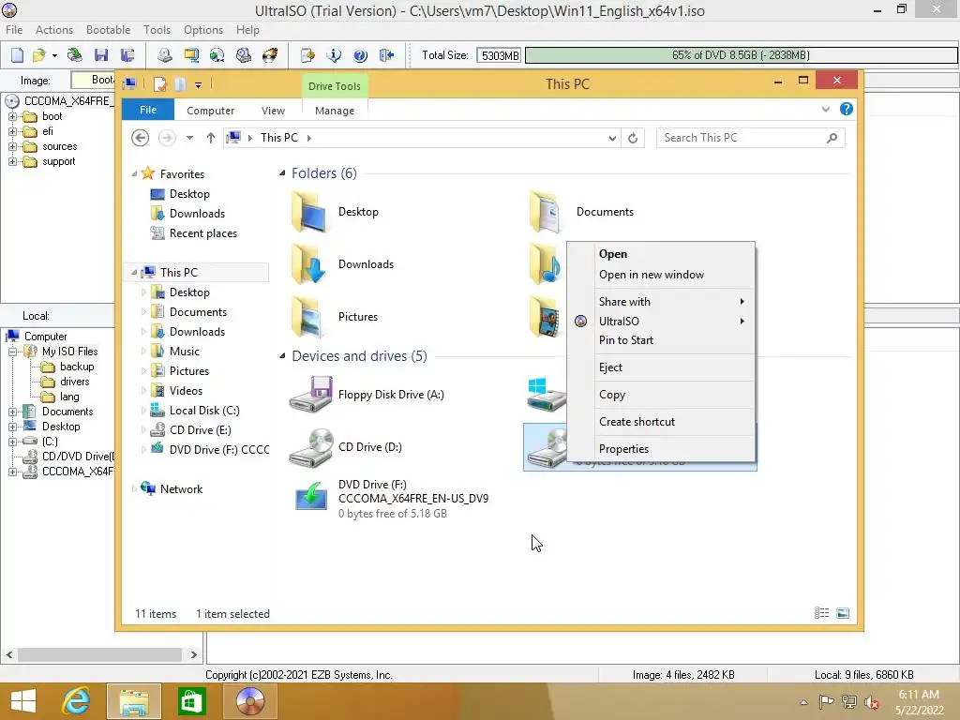Viewport: 960px width, 720px height.
Task: Click the Windows Start button on the taskbar
Action: point(23,701)
